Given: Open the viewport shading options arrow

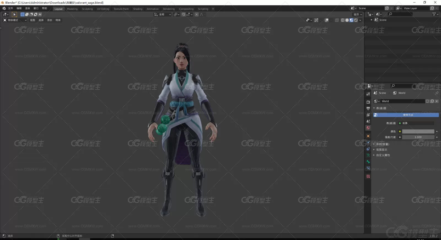Looking at the screenshot, I should 360,20.
